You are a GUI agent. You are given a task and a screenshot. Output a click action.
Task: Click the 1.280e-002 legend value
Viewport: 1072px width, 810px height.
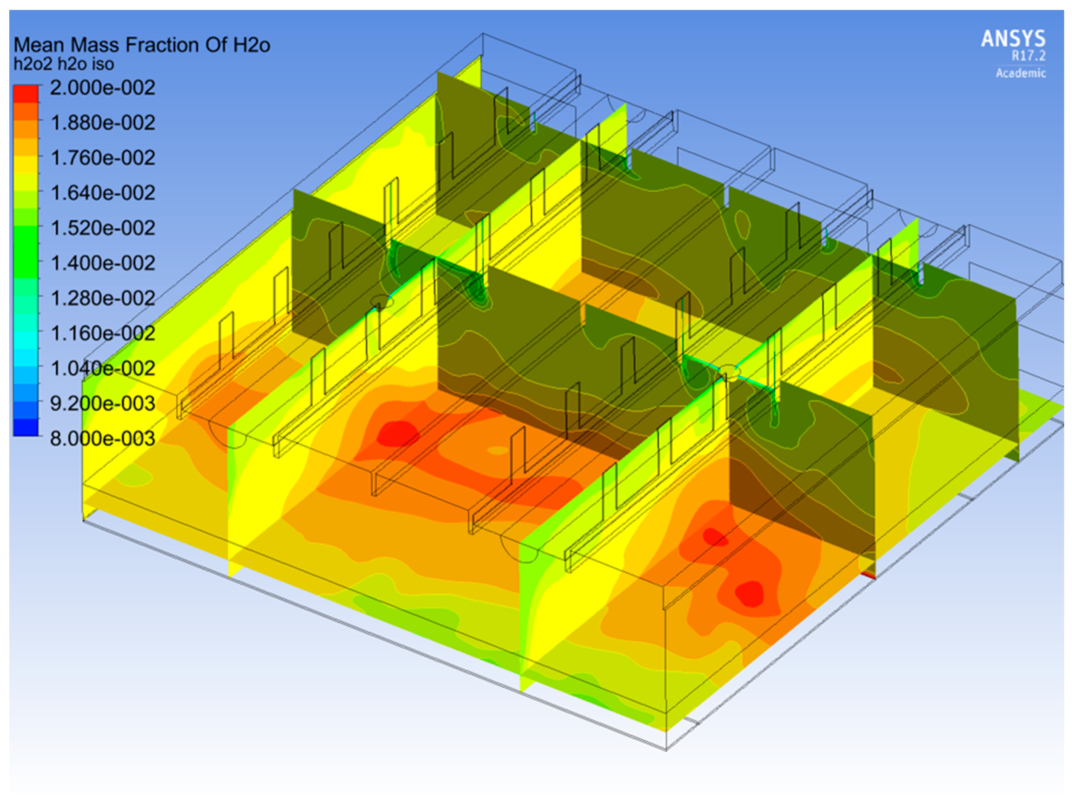(x=103, y=298)
